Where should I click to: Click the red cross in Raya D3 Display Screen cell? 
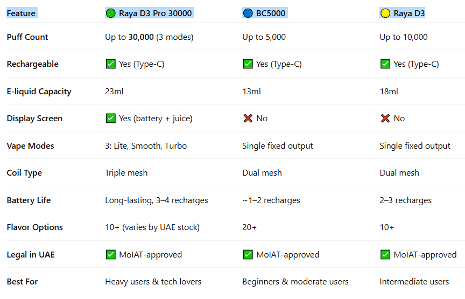(385, 118)
